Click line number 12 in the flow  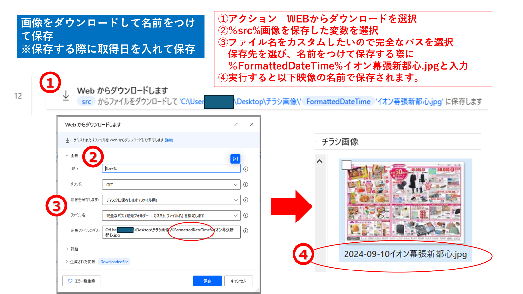click(18, 96)
